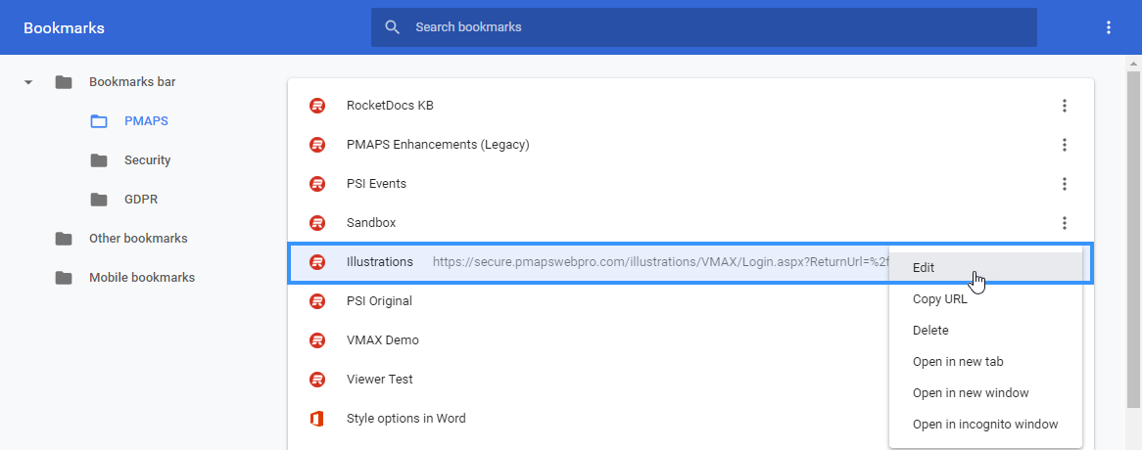Click the Other bookmarks folder icon

click(64, 239)
